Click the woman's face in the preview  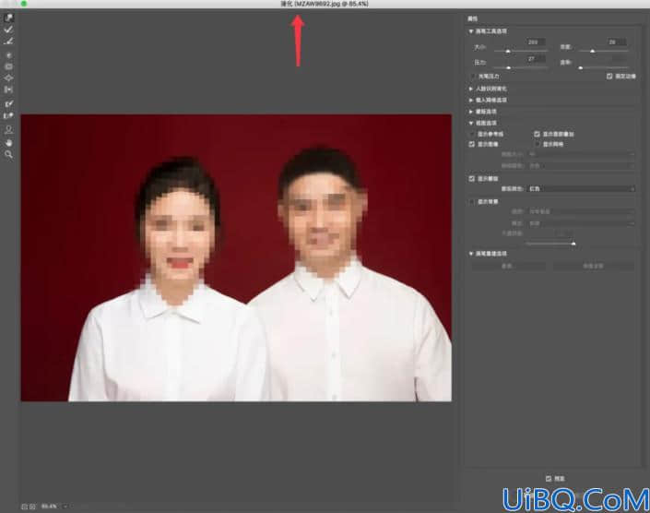pos(179,233)
